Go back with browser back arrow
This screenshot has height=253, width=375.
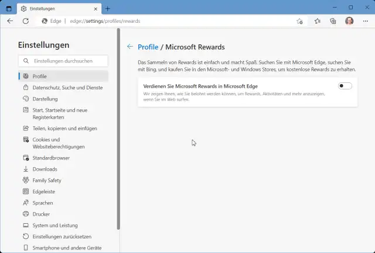[10, 21]
